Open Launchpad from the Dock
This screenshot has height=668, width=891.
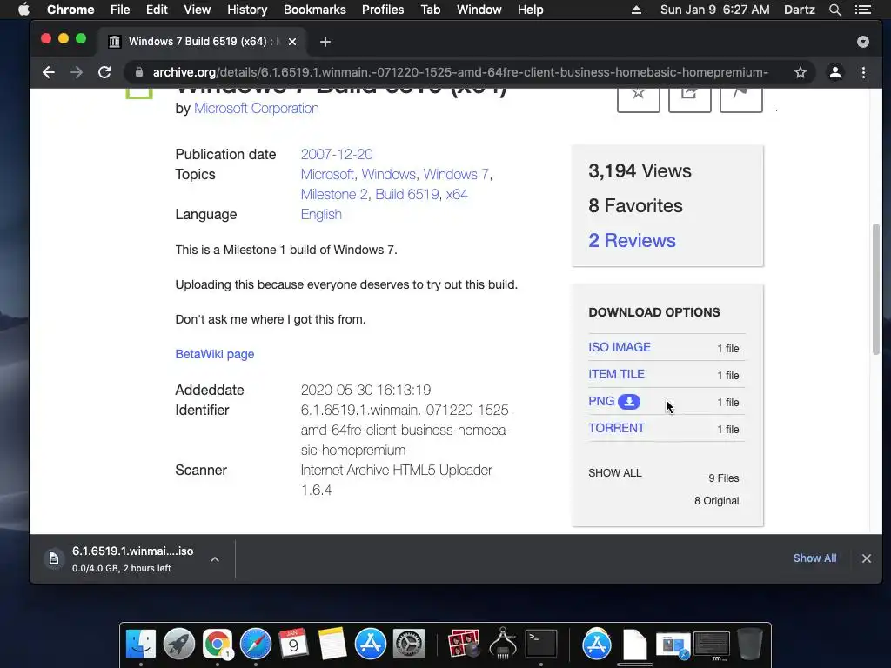(179, 645)
